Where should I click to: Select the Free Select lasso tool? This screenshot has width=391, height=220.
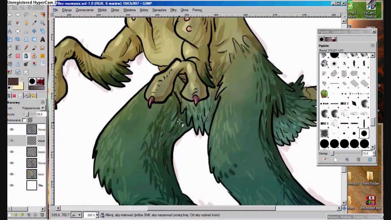26,14
